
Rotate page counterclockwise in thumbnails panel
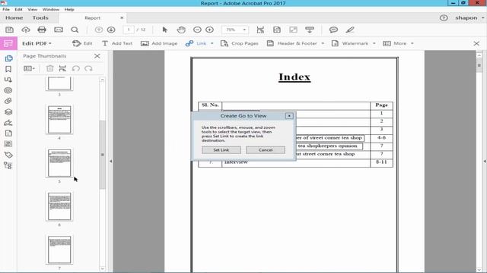(x=76, y=68)
